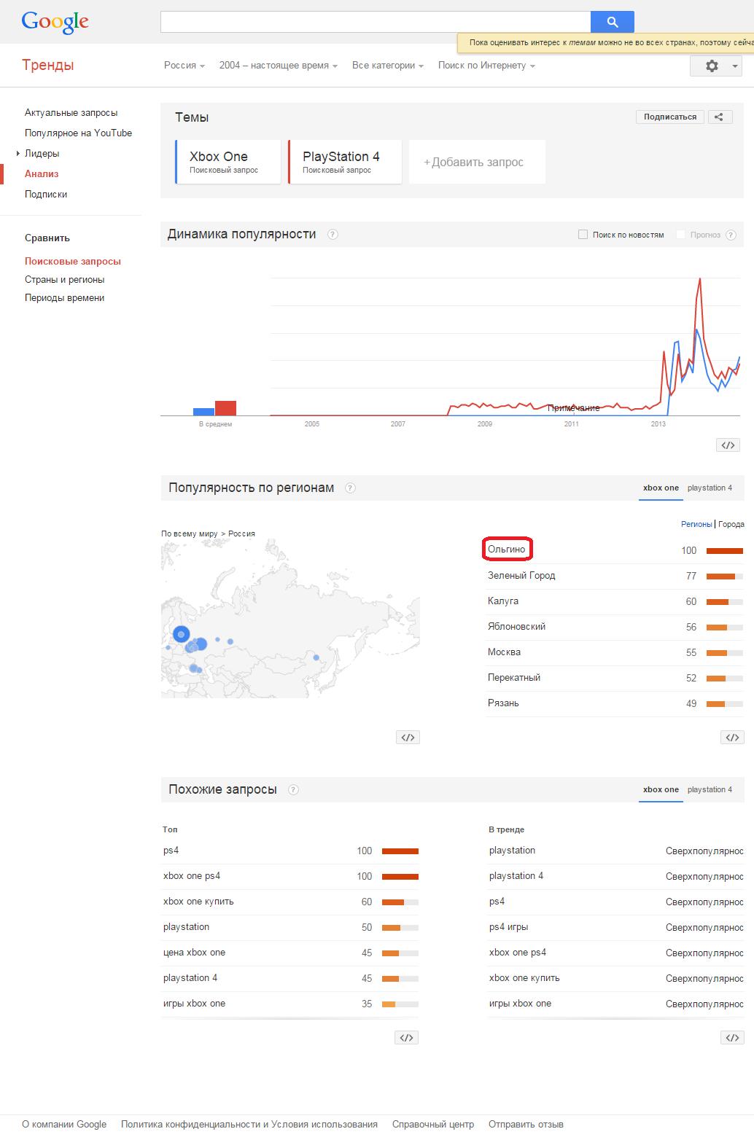Click ps4 игры in trending queries

[x=509, y=927]
